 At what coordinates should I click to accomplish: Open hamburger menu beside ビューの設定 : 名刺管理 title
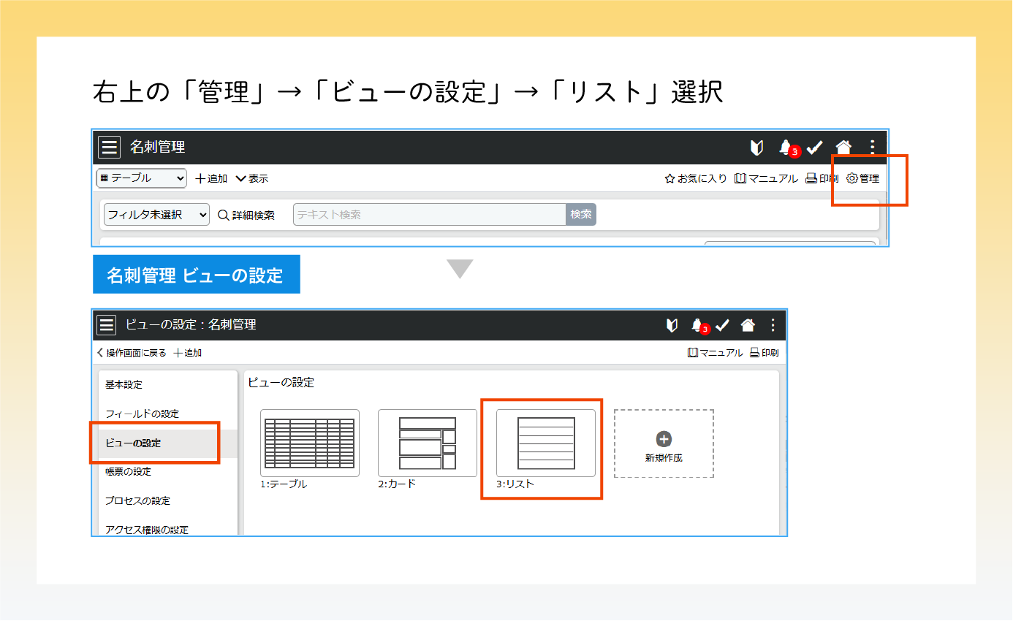click(x=107, y=325)
